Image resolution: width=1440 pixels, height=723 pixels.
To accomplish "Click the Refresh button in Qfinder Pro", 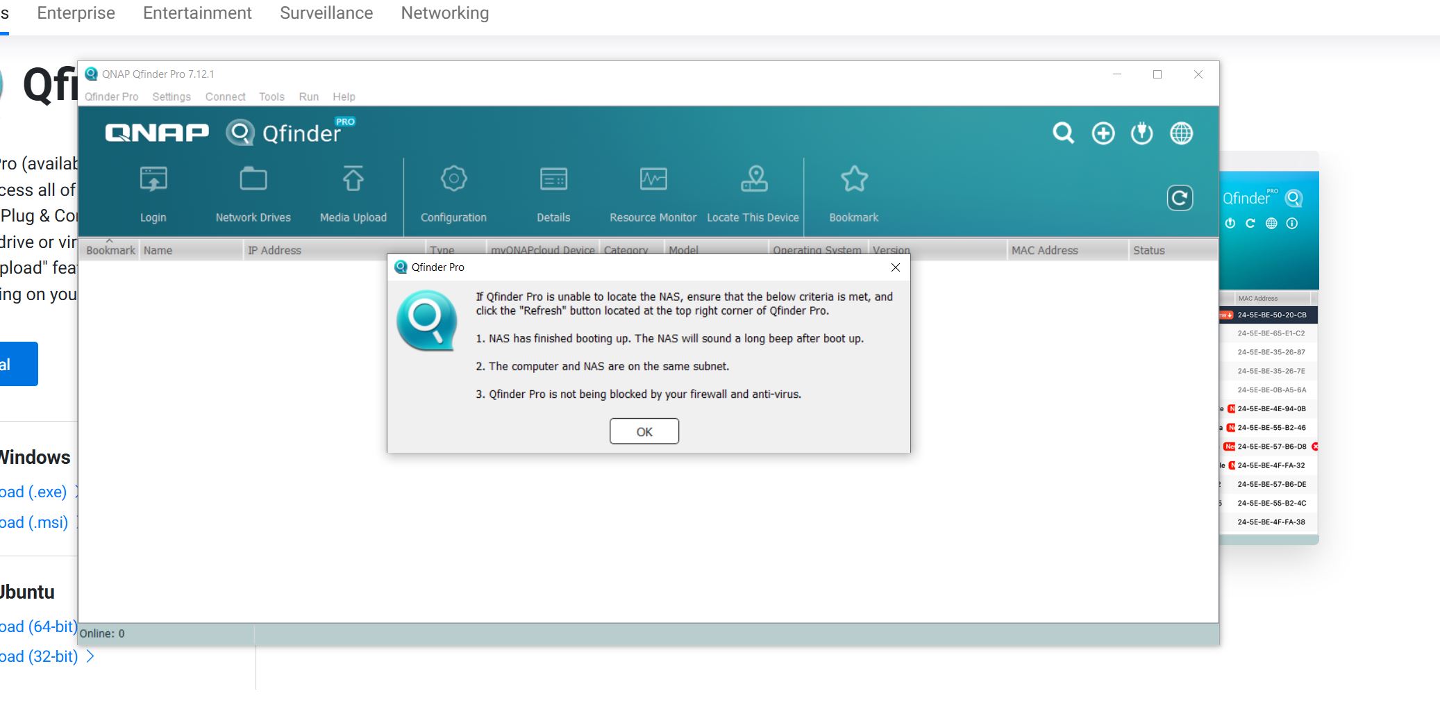I will coord(1180,198).
